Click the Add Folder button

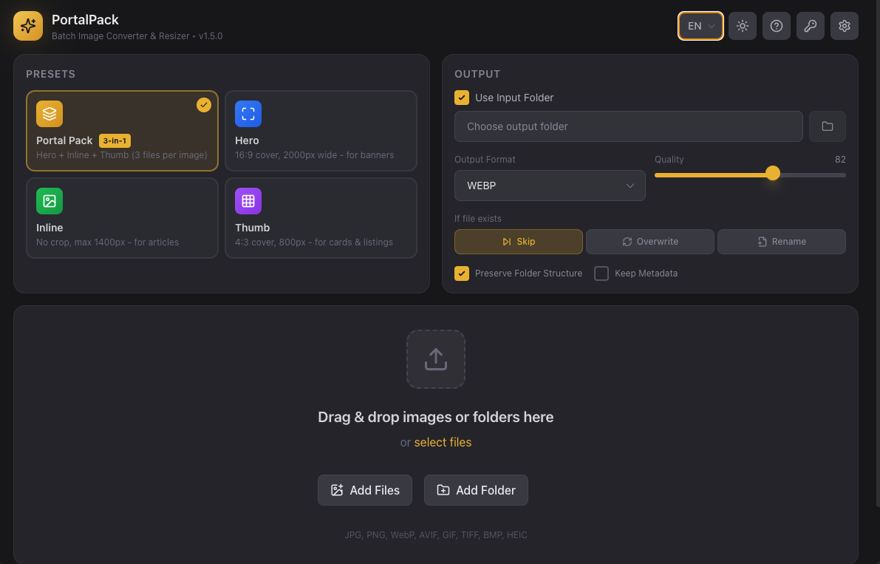476,490
